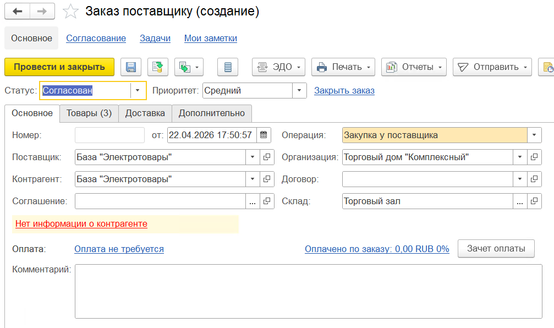
Task: Expand the Операция dropdown list
Action: coord(534,135)
